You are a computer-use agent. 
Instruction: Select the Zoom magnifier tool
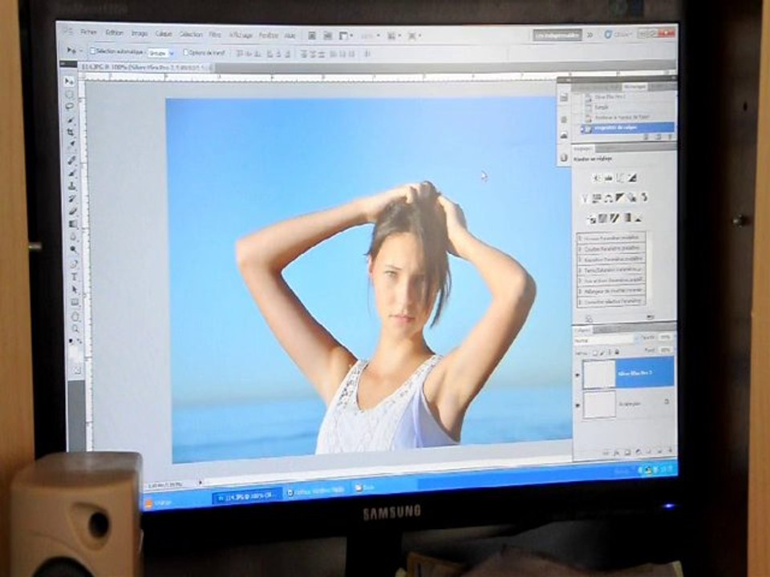coord(75,329)
